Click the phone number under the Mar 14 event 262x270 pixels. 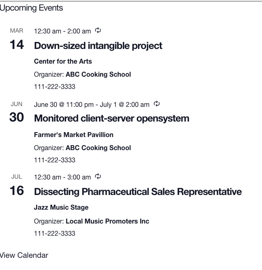(x=55, y=87)
